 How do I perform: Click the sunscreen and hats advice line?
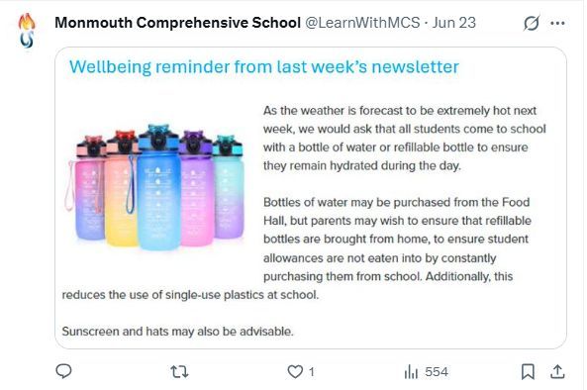point(177,332)
